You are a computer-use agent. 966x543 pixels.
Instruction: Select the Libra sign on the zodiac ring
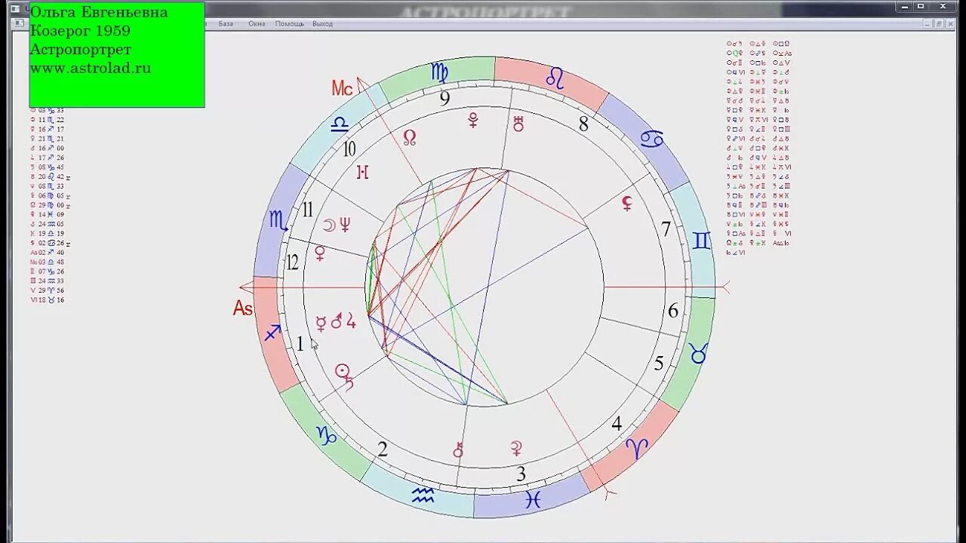click(x=340, y=124)
